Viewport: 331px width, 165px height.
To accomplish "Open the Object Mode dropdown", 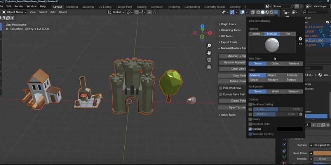I will [15, 12].
